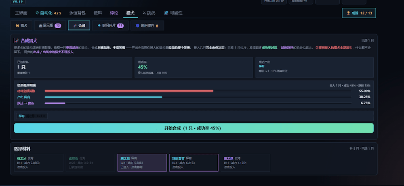404x186 pixels.
Task: Click the 跃迁 → 史诗 row label
Action: 25,103
